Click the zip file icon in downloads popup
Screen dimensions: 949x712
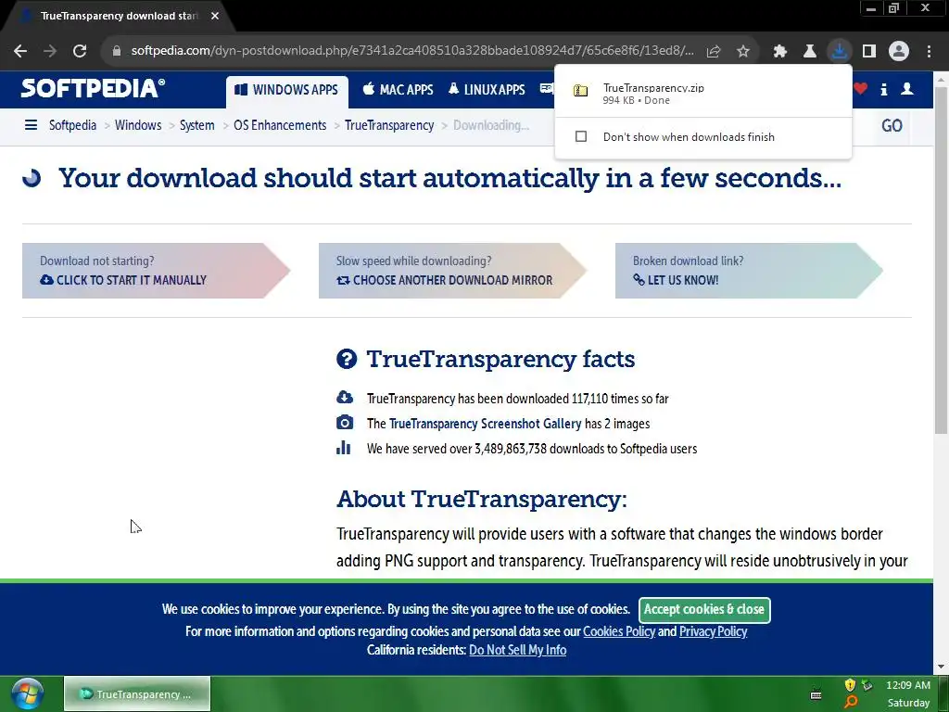(x=580, y=91)
